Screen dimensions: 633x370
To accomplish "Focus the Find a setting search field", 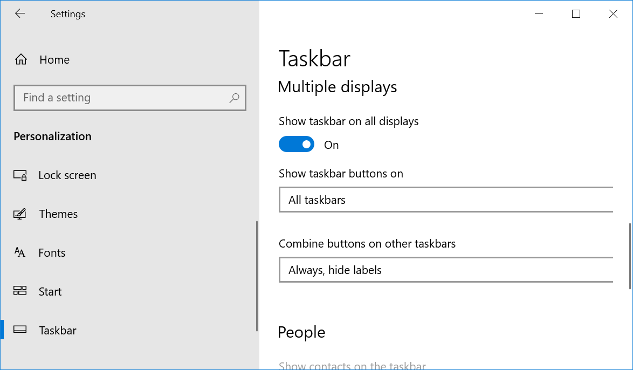I will point(121,98).
